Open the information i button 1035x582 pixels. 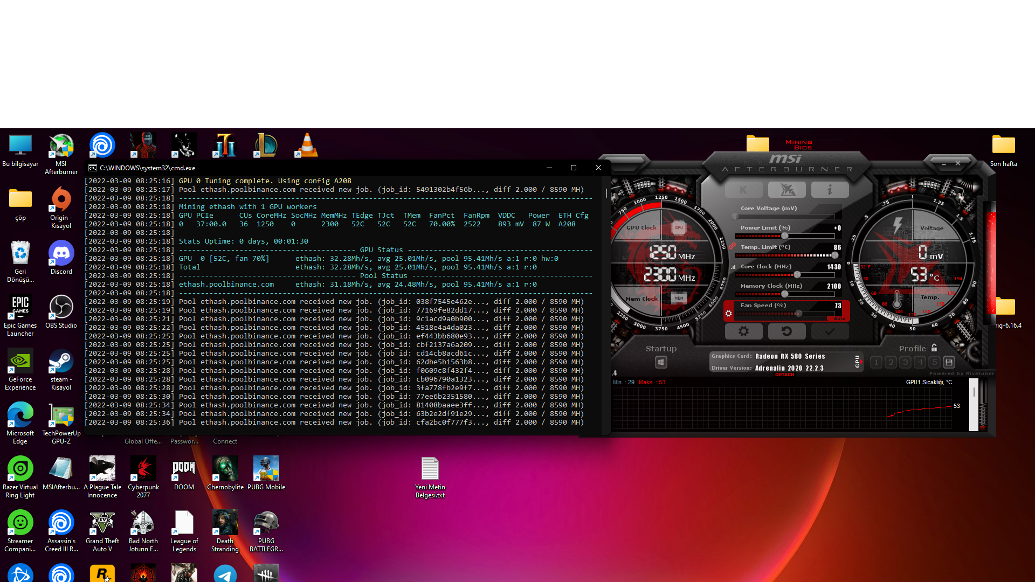[830, 190]
